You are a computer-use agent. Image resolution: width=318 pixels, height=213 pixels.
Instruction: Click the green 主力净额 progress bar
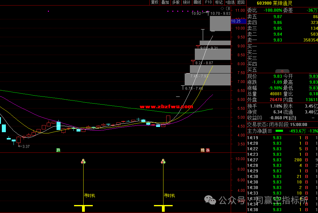279,131
